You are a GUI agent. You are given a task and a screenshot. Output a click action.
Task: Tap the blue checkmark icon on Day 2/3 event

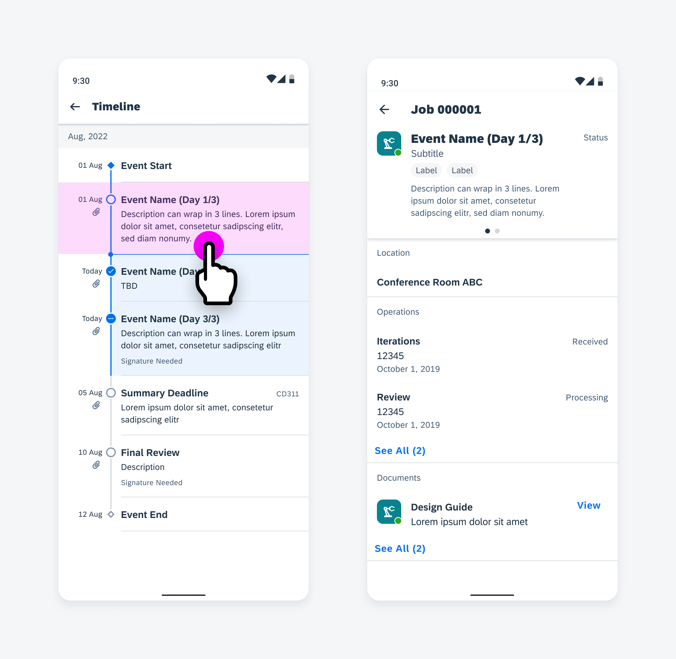111,271
